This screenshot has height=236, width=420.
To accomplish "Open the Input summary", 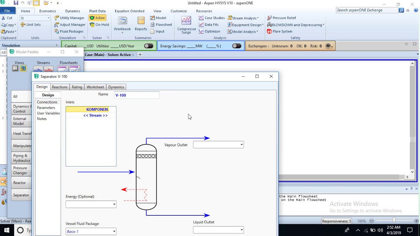I will 157,31.
